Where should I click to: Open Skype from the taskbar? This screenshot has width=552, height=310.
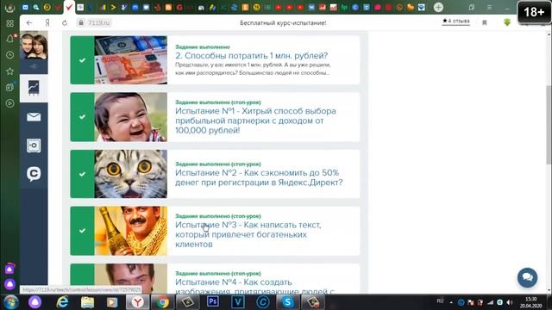288,302
